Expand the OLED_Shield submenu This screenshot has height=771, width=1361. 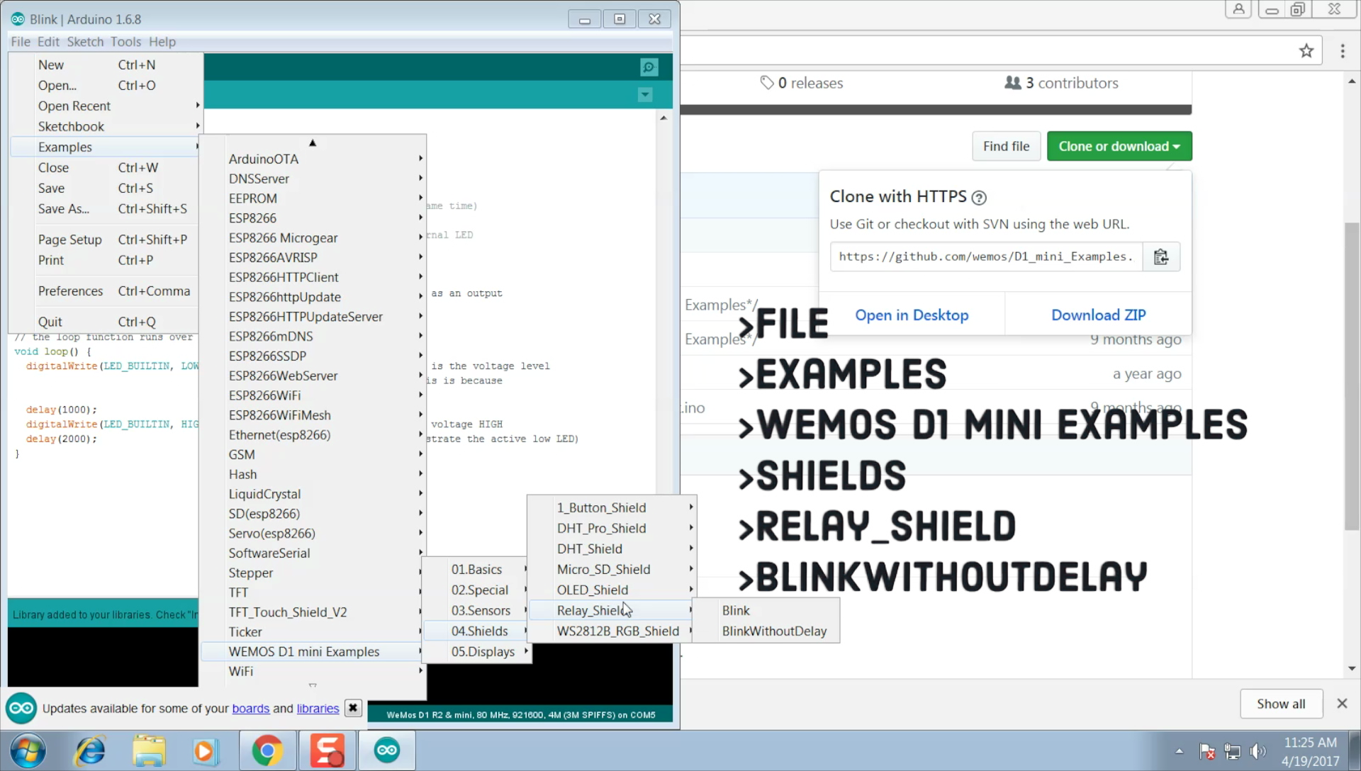click(x=593, y=590)
